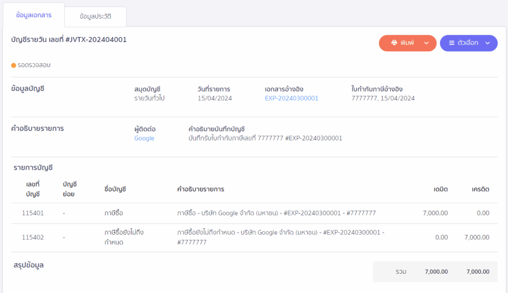Click the ข้อมูลบัญชี section heading

28,89
